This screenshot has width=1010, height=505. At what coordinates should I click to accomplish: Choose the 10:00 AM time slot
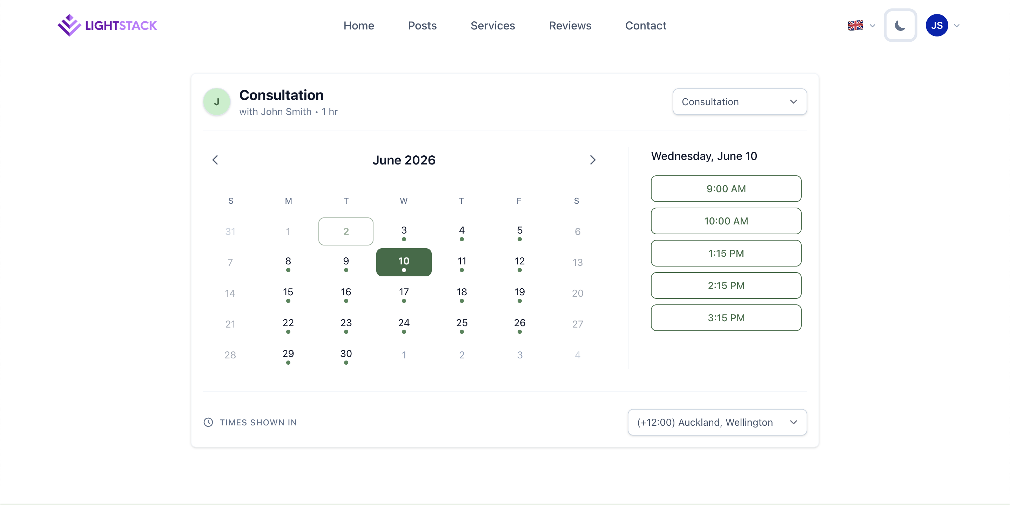click(726, 221)
